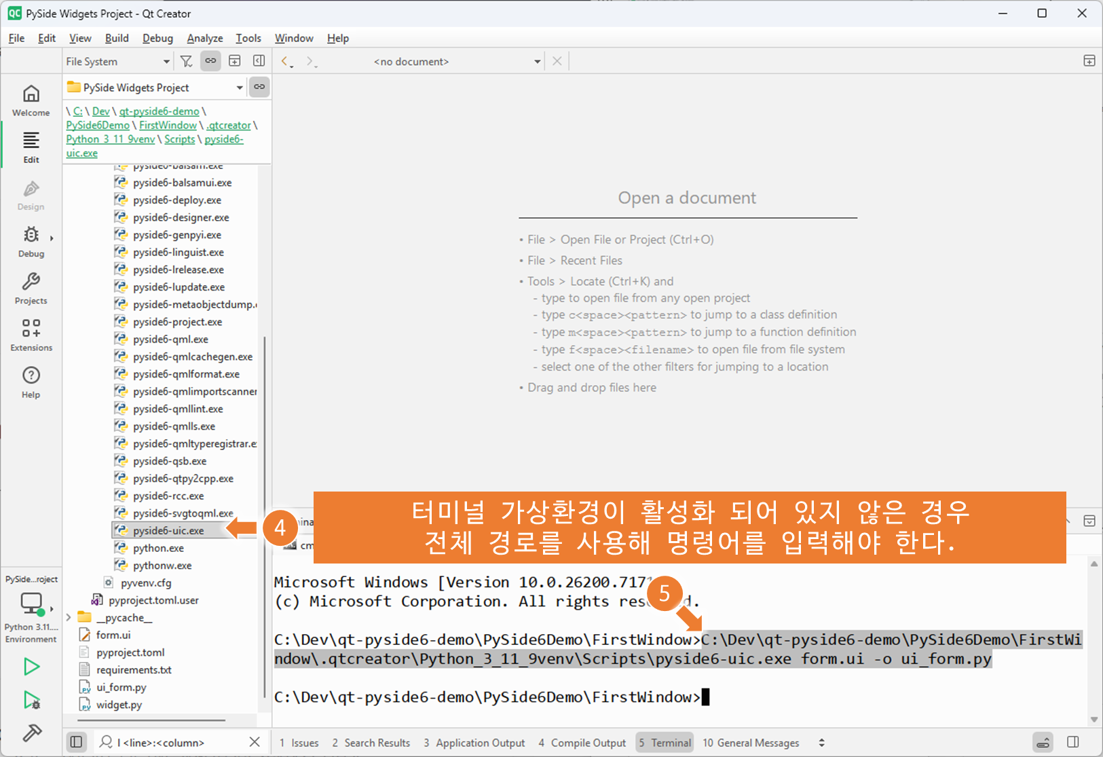Open the File menu
The height and width of the screenshot is (757, 1103).
(x=16, y=38)
